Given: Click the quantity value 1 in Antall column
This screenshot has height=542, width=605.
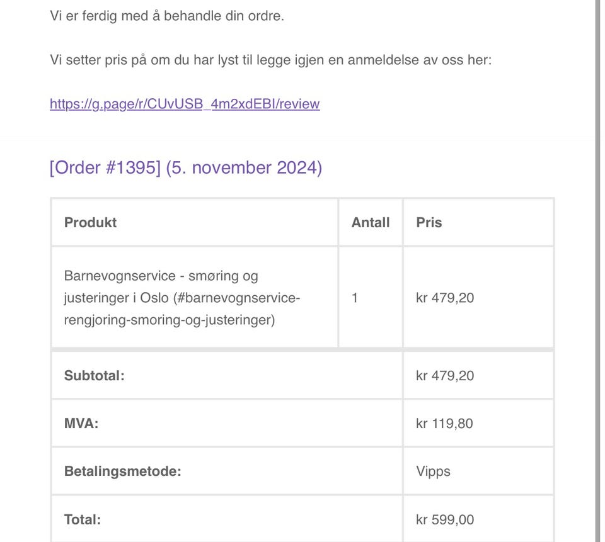Looking at the screenshot, I should [x=355, y=298].
